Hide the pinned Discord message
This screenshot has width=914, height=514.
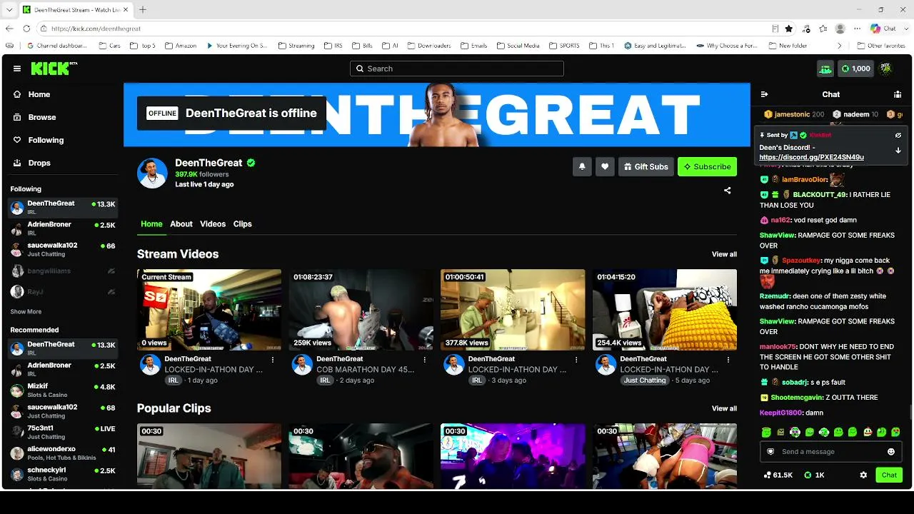pyautogui.click(x=898, y=135)
